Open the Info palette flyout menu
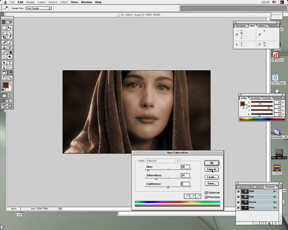Screen dimensions: 288x230 tap(278, 26)
